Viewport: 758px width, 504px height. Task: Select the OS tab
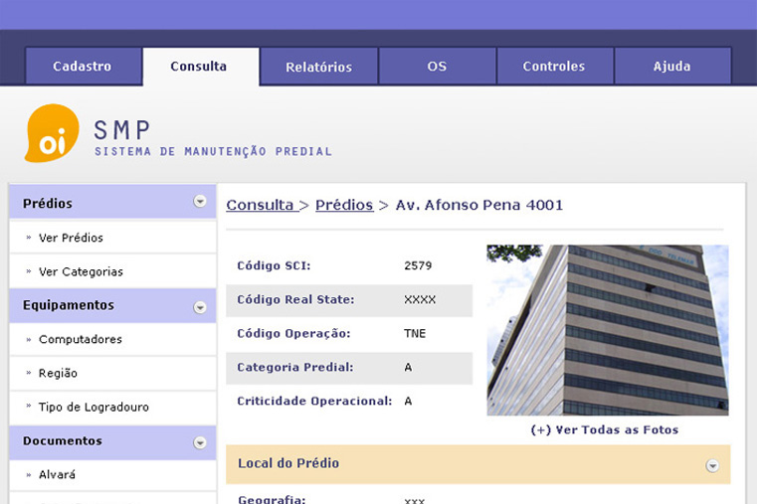coord(437,67)
